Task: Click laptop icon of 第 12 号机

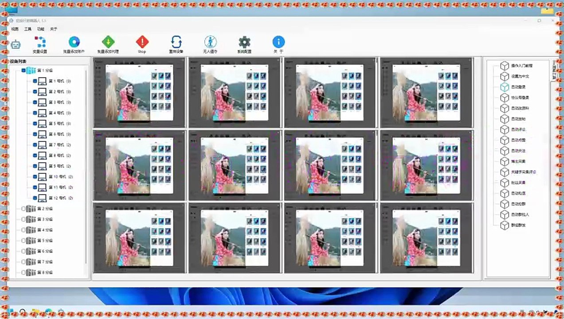Action: point(42,198)
